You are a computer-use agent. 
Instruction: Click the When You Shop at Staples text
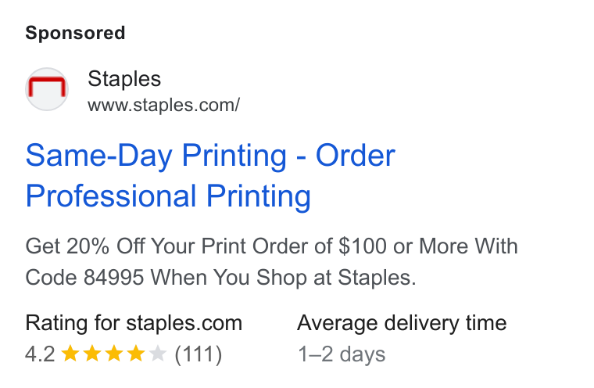coord(284,277)
